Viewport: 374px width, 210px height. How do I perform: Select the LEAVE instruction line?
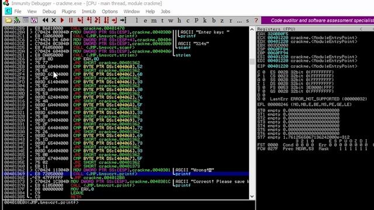[77, 193]
